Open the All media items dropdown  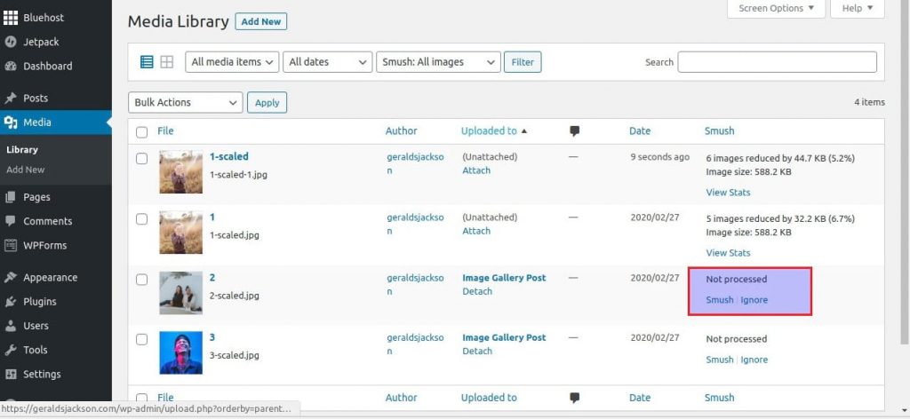[x=232, y=62]
